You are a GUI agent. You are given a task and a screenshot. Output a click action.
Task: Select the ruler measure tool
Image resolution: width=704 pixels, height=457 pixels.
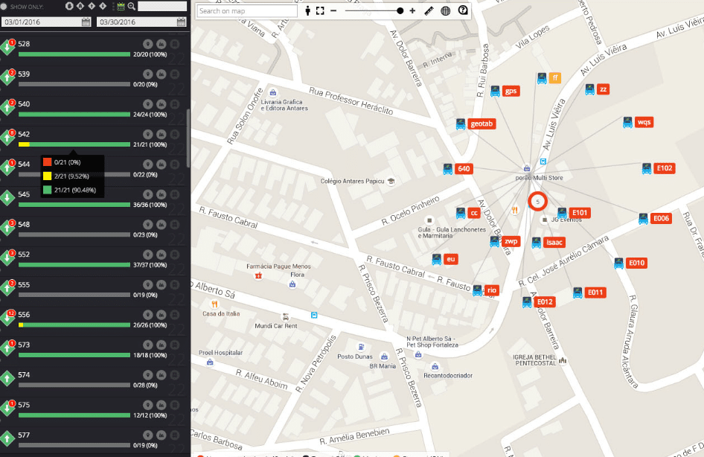pyautogui.click(x=429, y=10)
